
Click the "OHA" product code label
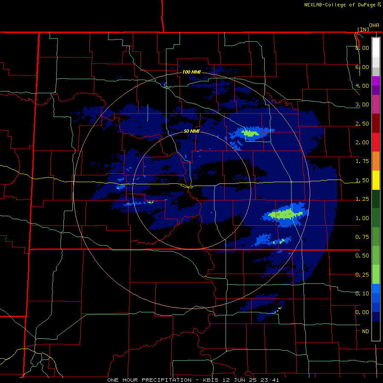[374, 26]
